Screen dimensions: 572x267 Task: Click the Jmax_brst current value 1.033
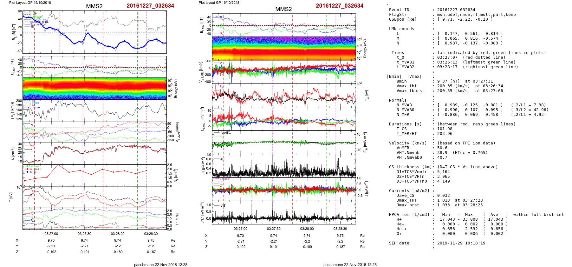(444, 205)
